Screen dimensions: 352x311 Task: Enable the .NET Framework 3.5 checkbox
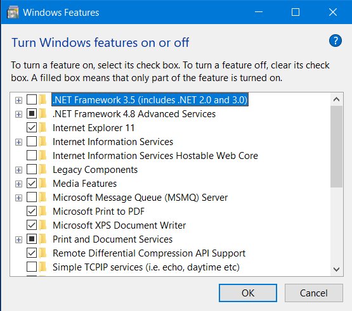point(32,100)
